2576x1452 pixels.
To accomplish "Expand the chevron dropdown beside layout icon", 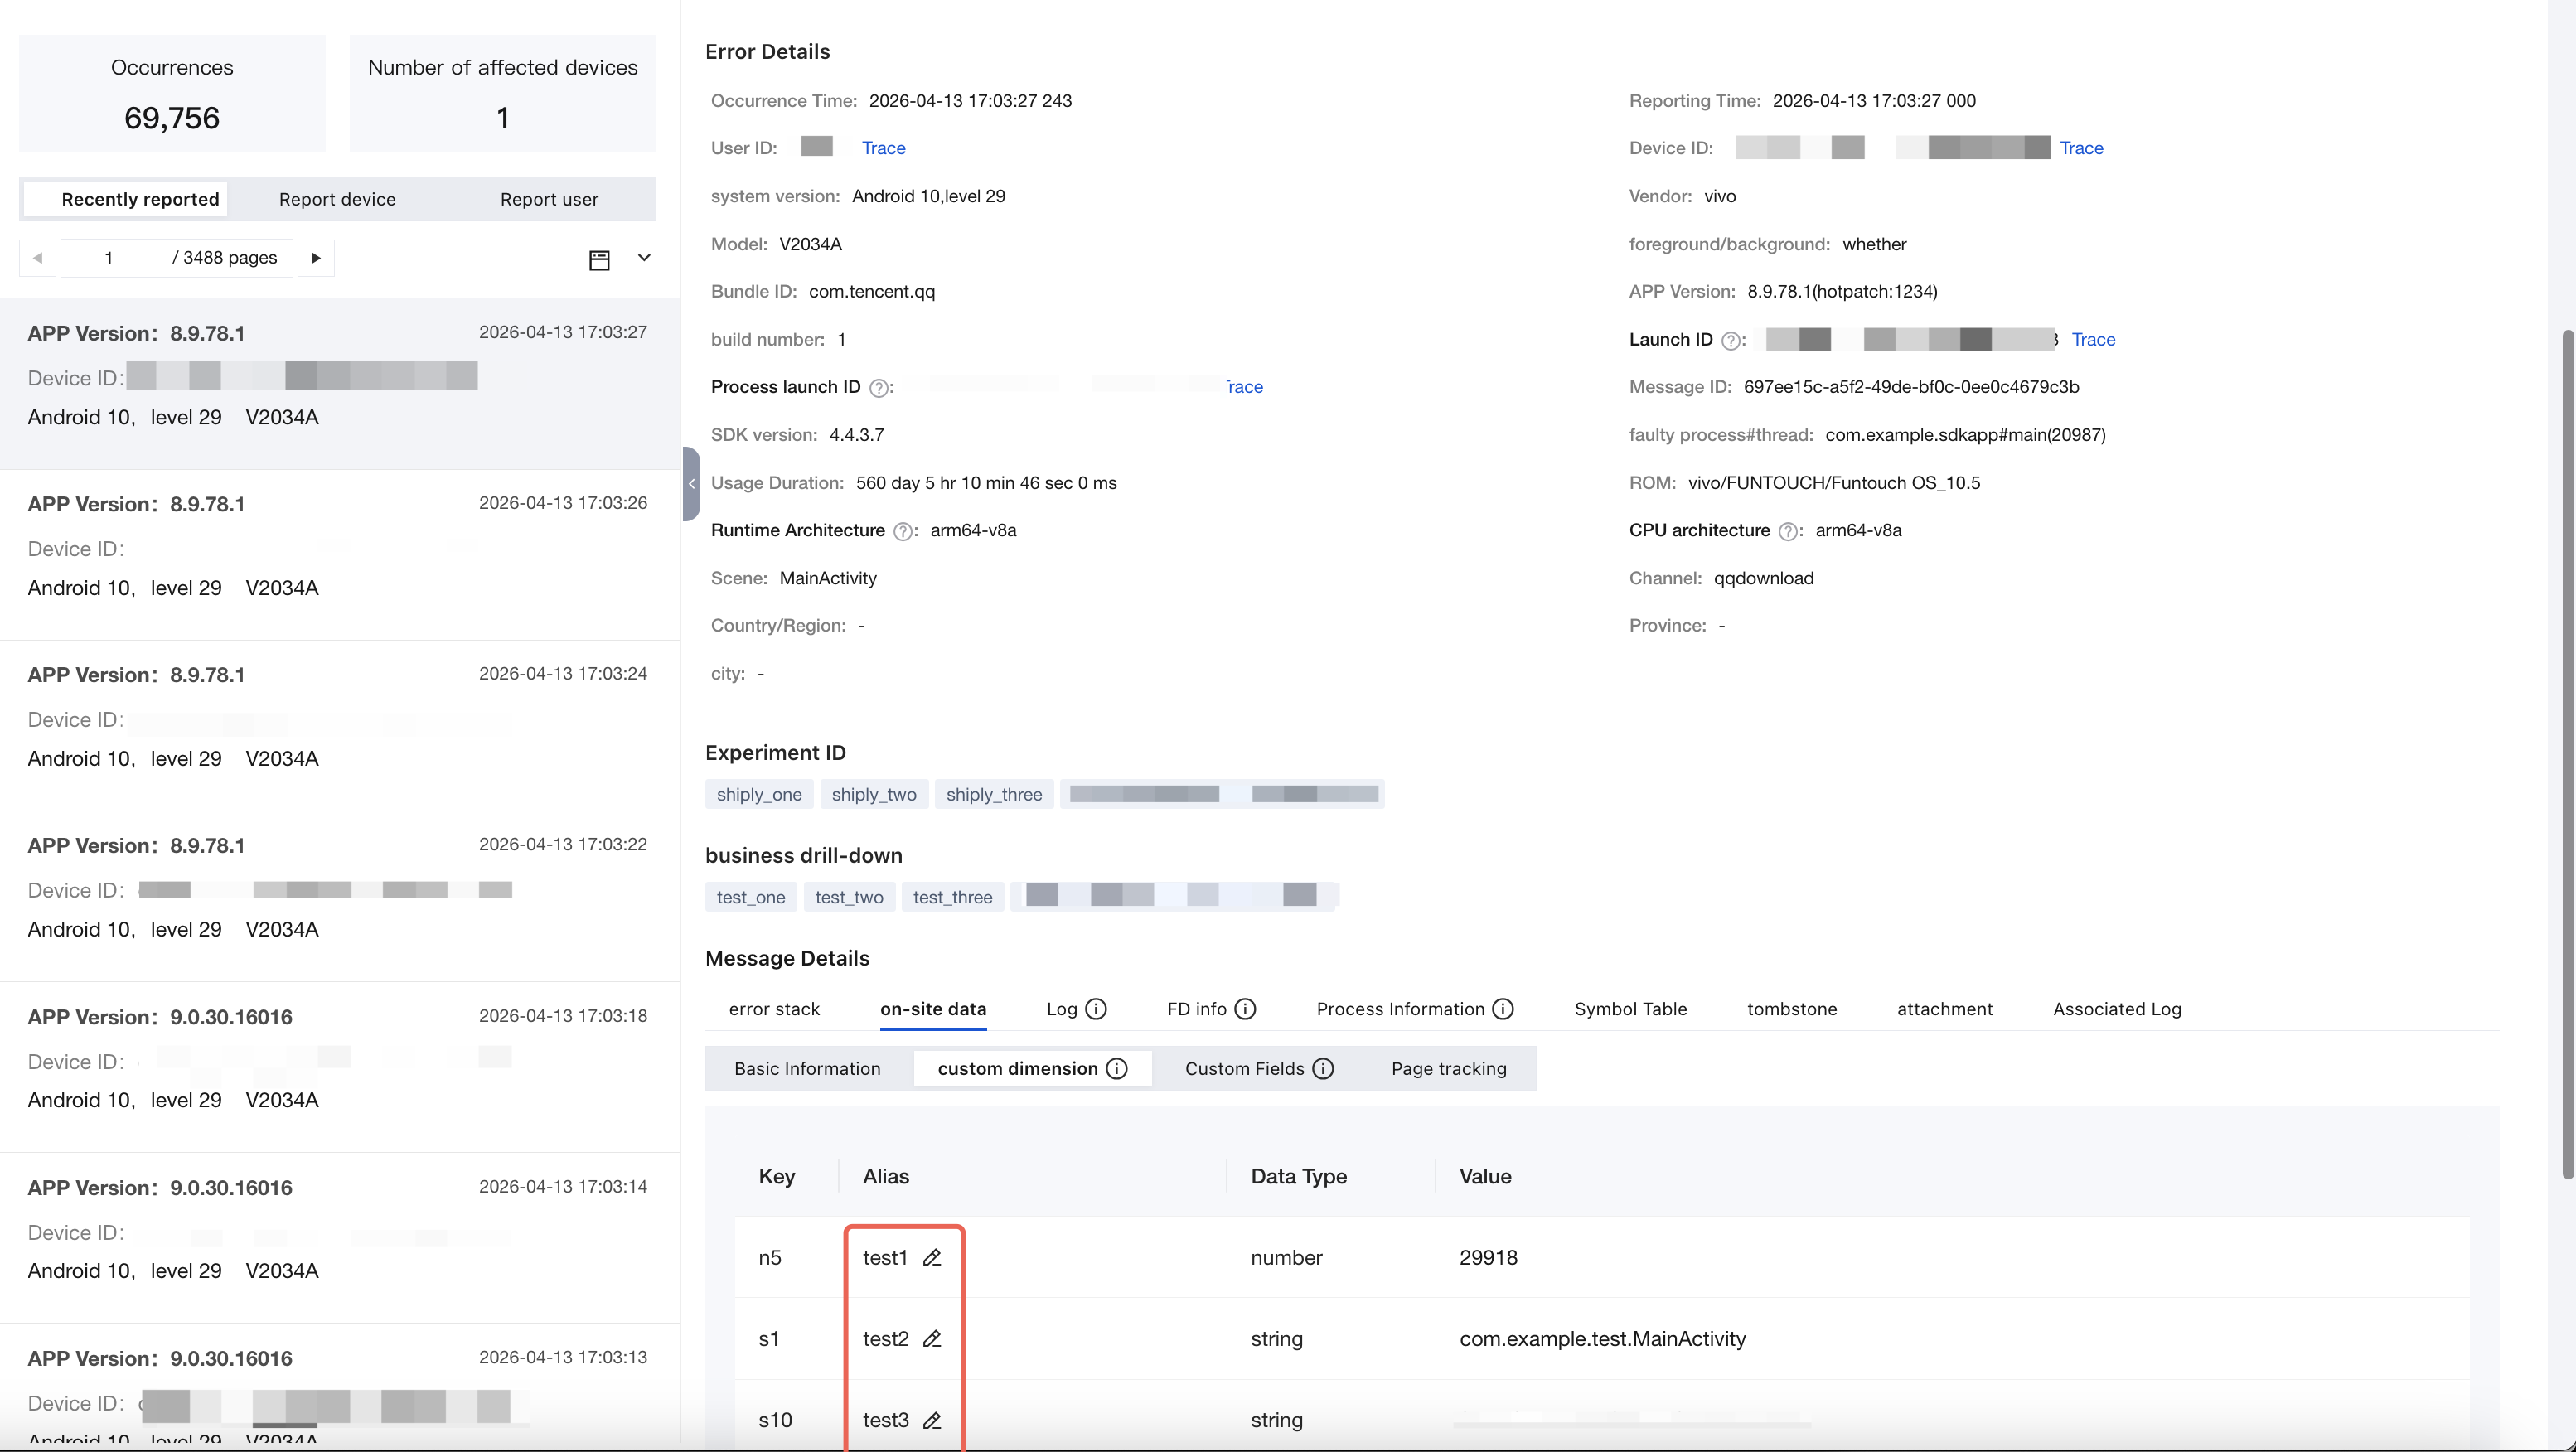I will (644, 258).
